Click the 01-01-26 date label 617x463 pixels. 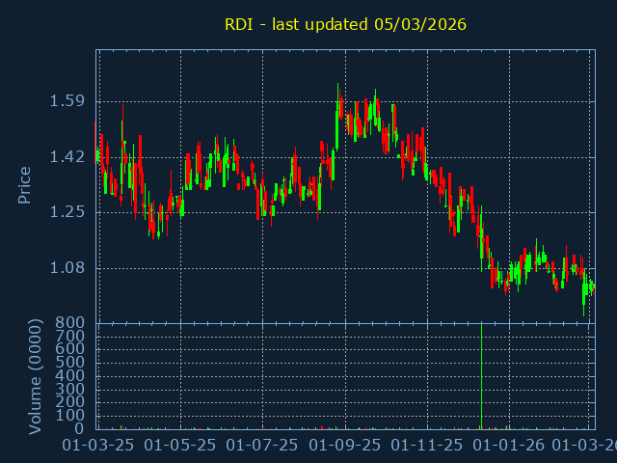(509, 446)
